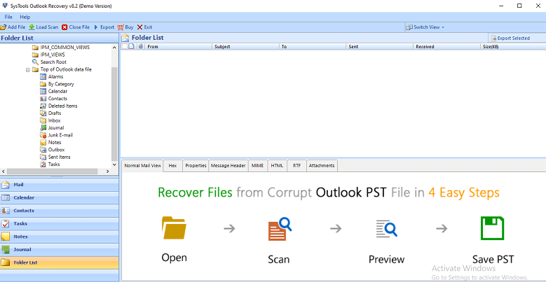This screenshot has height=282, width=546.
Task: Click the Export toolbar button
Action: pos(104,27)
